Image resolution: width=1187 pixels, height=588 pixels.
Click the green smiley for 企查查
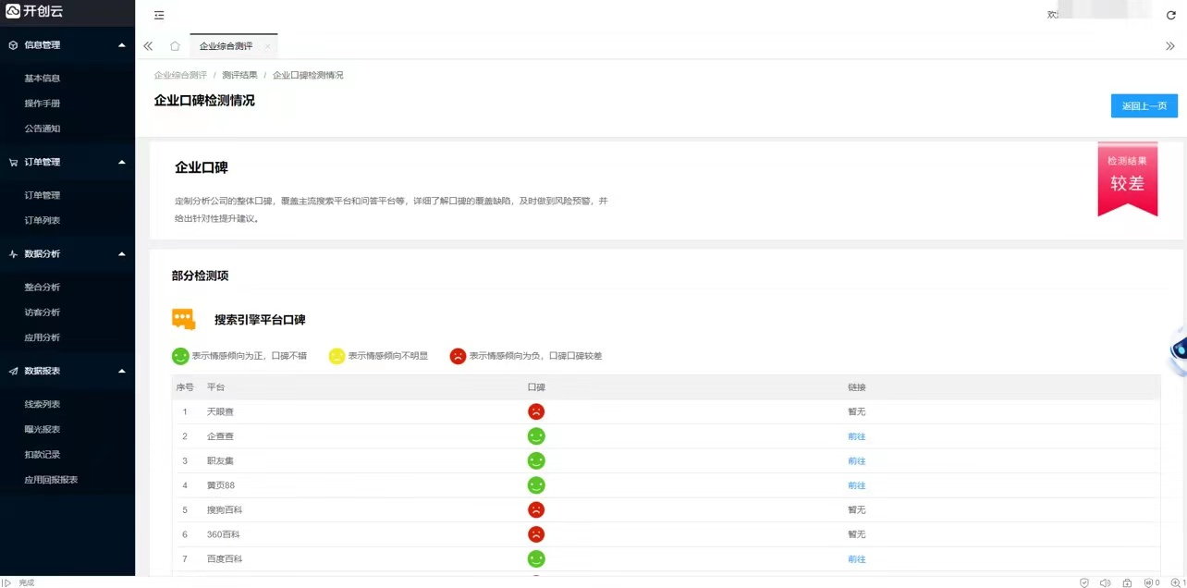tap(536, 436)
